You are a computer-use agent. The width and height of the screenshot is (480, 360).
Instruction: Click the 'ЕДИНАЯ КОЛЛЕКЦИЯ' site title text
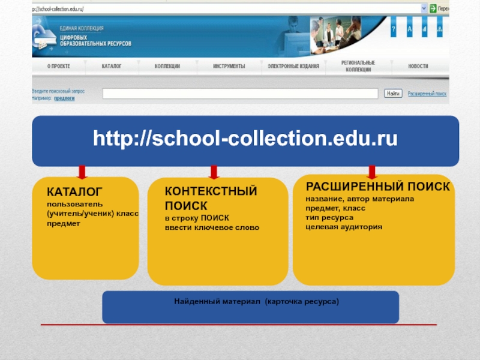tap(82, 28)
